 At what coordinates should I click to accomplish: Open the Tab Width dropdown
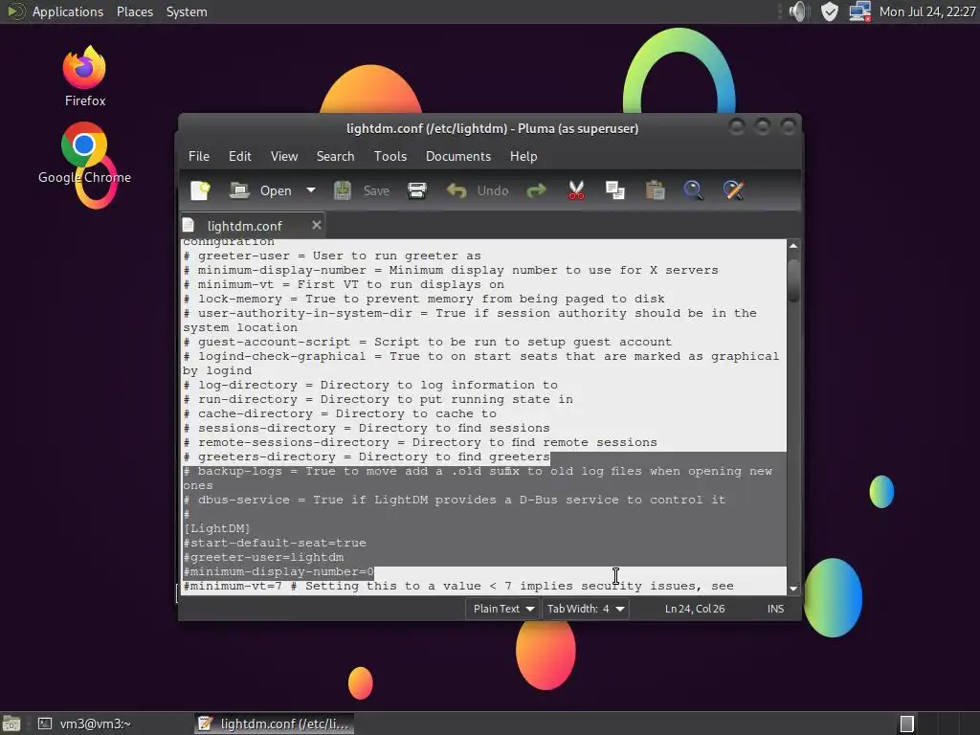(x=585, y=609)
